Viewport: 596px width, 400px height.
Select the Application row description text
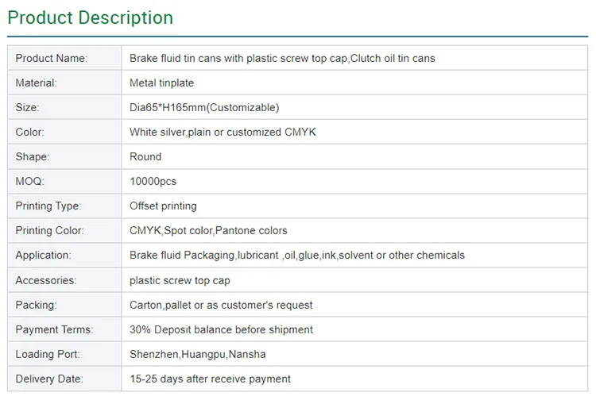pos(297,255)
